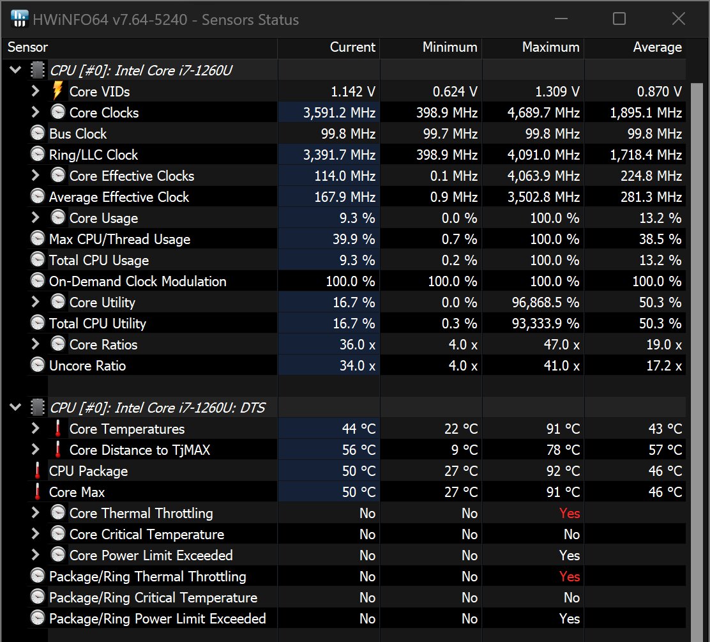Select the Package/Ring Power Limit Exceeded label
Image resolution: width=710 pixels, height=642 pixels.
tap(158, 618)
